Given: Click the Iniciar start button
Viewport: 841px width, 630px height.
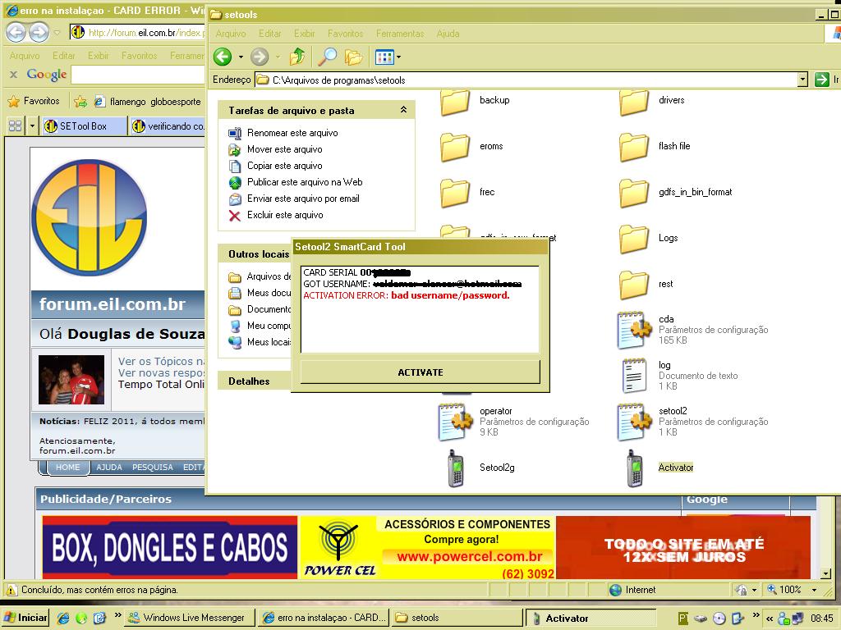Looking at the screenshot, I should point(25,618).
